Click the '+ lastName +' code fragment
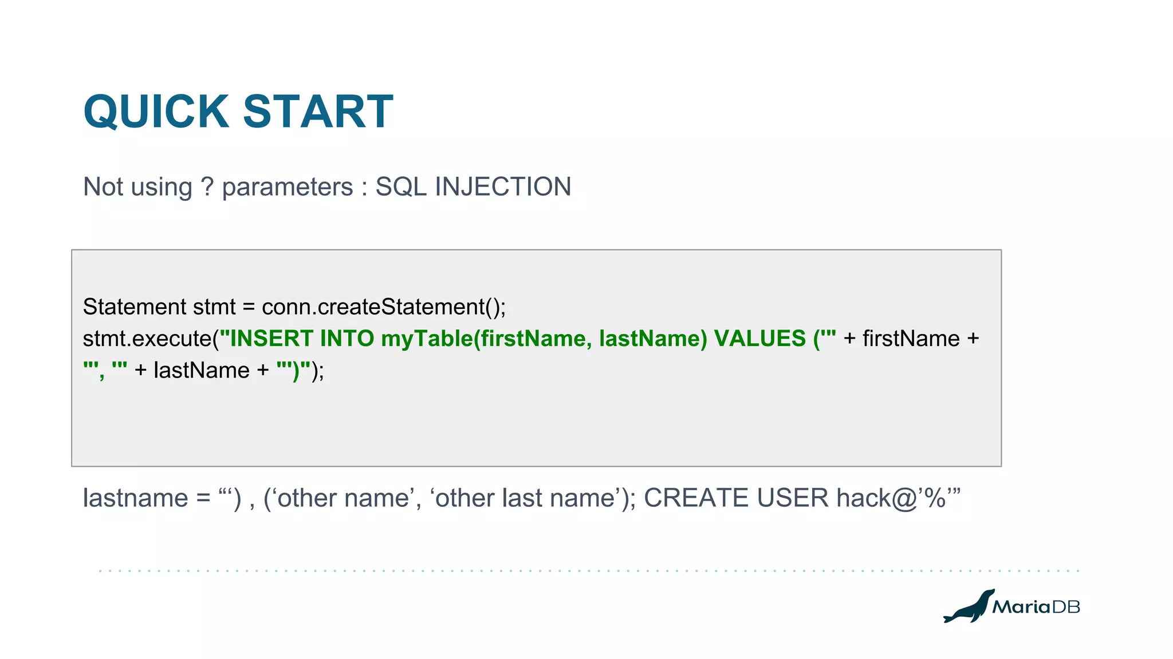The height and width of the screenshot is (659, 1173). click(x=202, y=371)
